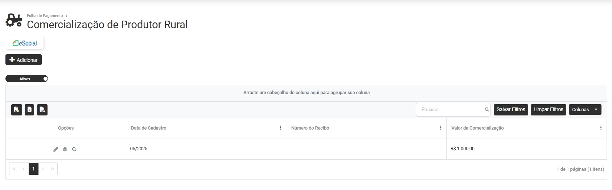This screenshot has width=612, height=190.
Task: Focus the Procurar search field
Action: point(449,110)
